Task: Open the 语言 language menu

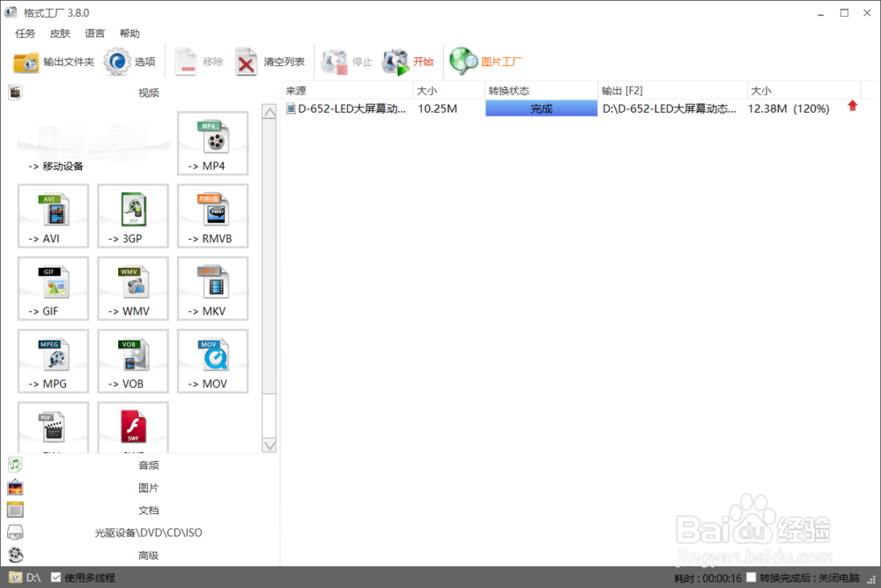Action: click(x=95, y=33)
